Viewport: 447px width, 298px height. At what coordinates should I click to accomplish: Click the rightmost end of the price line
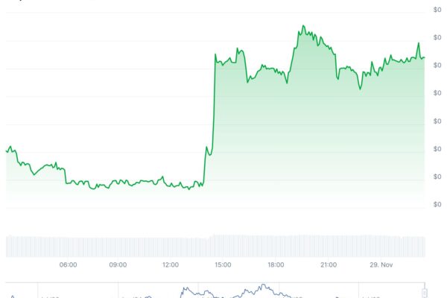tap(425, 57)
